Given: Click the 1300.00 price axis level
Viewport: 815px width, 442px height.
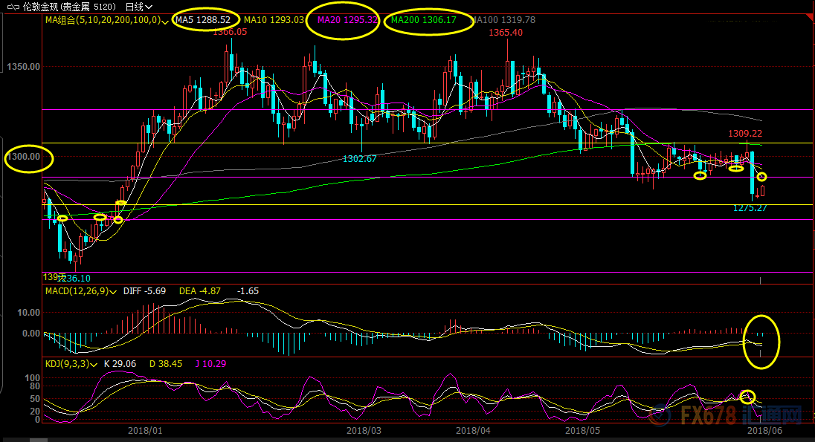Looking at the screenshot, I should (25, 157).
